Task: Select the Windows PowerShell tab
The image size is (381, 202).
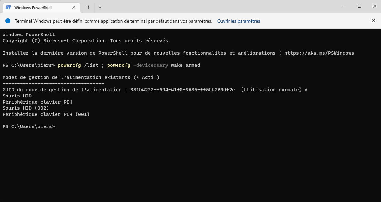Action: (x=41, y=7)
